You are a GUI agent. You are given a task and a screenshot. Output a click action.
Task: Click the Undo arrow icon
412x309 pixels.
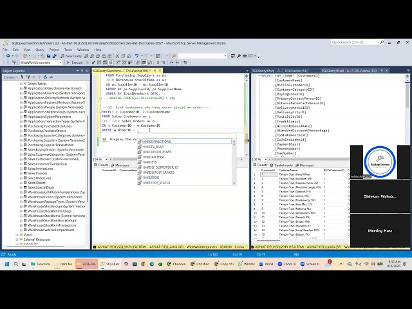(x=137, y=56)
